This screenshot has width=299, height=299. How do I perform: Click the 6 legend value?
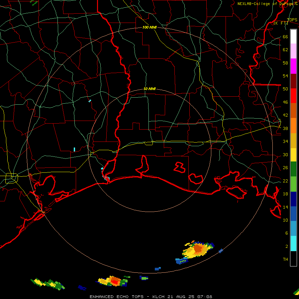[x=286, y=233]
